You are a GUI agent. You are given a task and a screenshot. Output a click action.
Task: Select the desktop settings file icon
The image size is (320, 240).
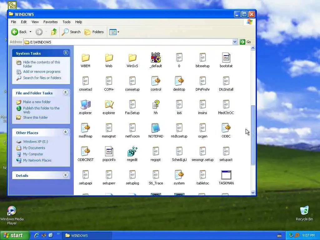[x=179, y=81]
